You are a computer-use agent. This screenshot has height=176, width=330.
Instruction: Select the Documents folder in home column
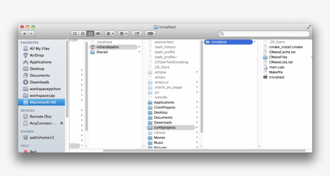163,117
